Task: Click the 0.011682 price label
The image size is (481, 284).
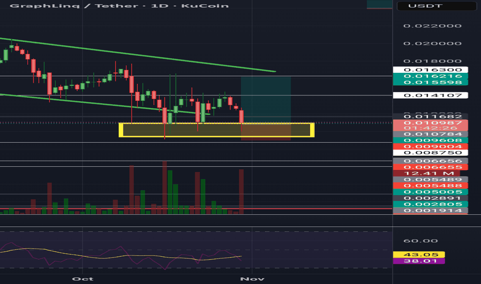Action: [430, 116]
